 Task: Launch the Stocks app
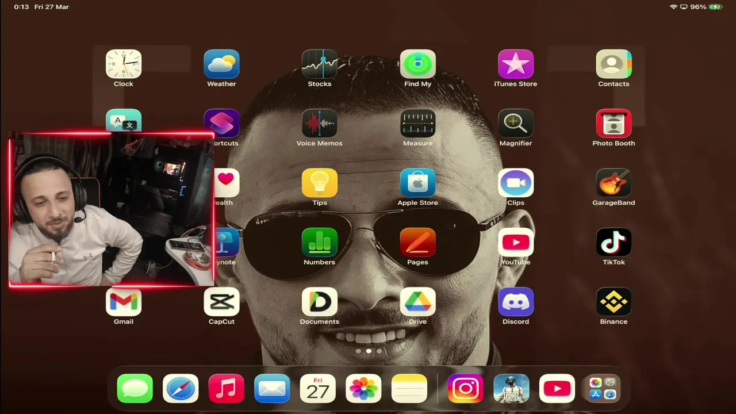coord(320,64)
